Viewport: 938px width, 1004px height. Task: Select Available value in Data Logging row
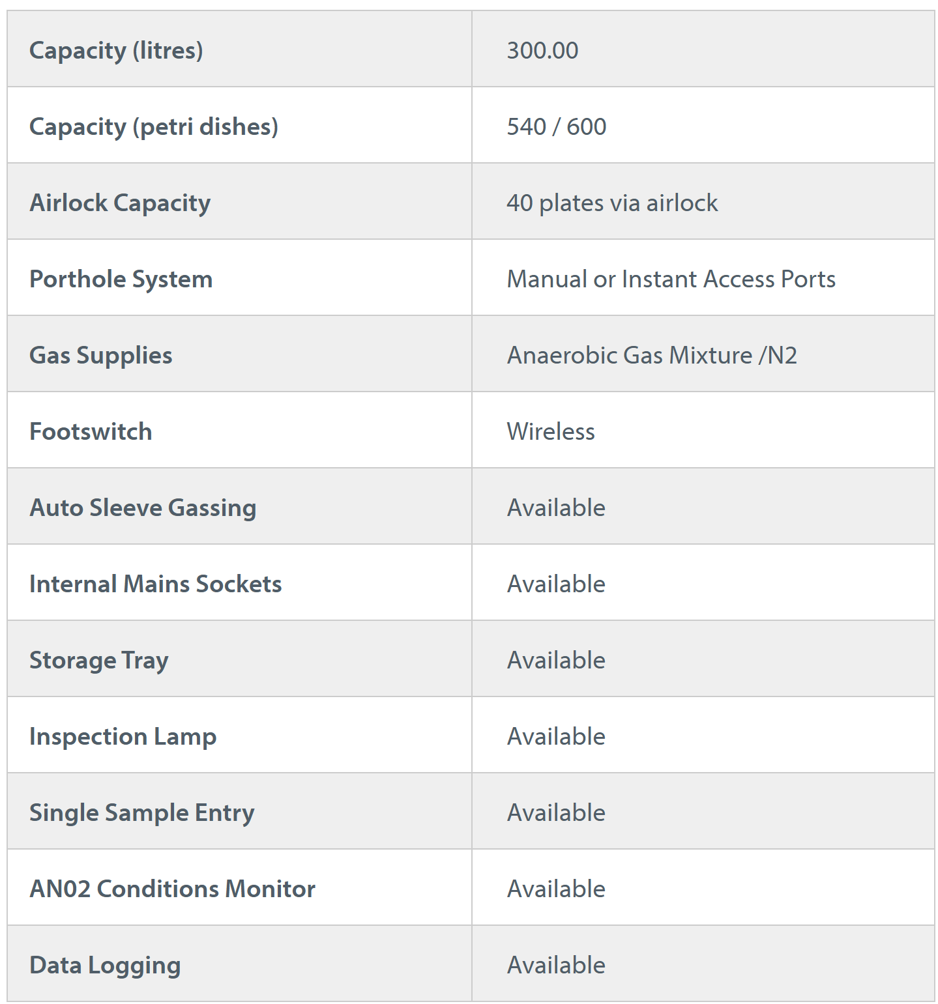[x=556, y=965]
